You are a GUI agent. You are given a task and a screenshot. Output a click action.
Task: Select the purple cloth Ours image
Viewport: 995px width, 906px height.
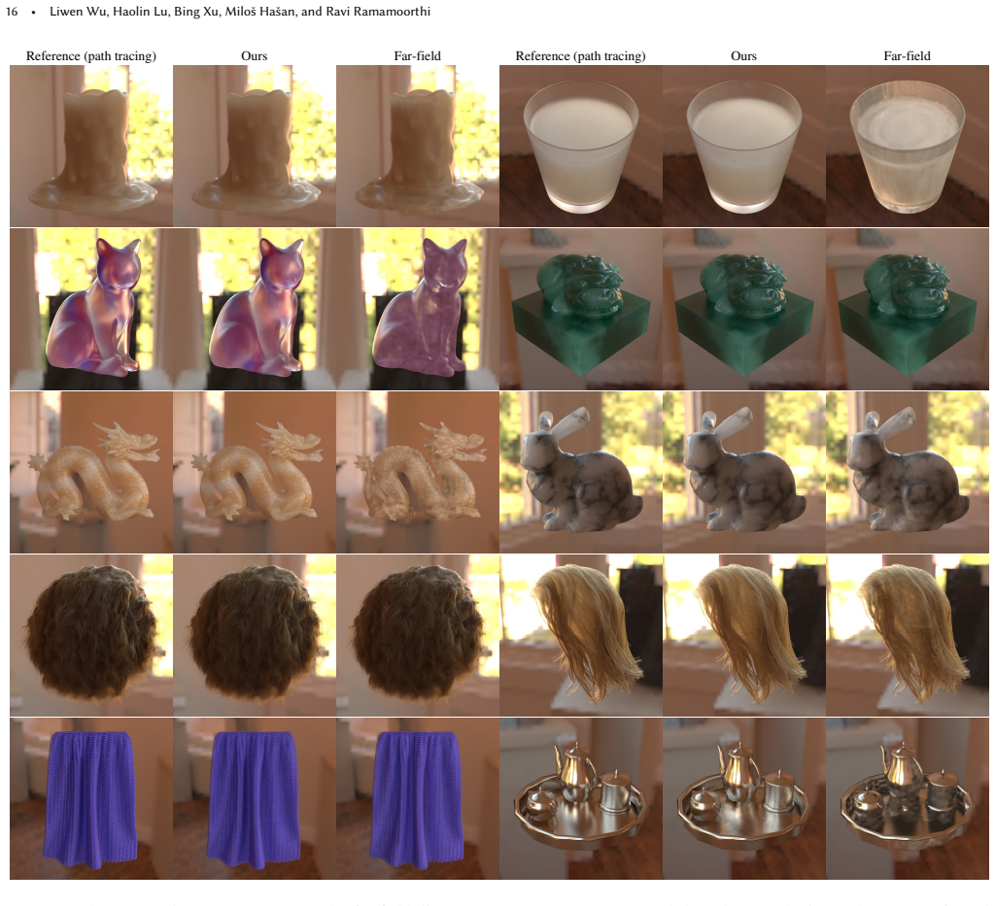[x=255, y=798]
